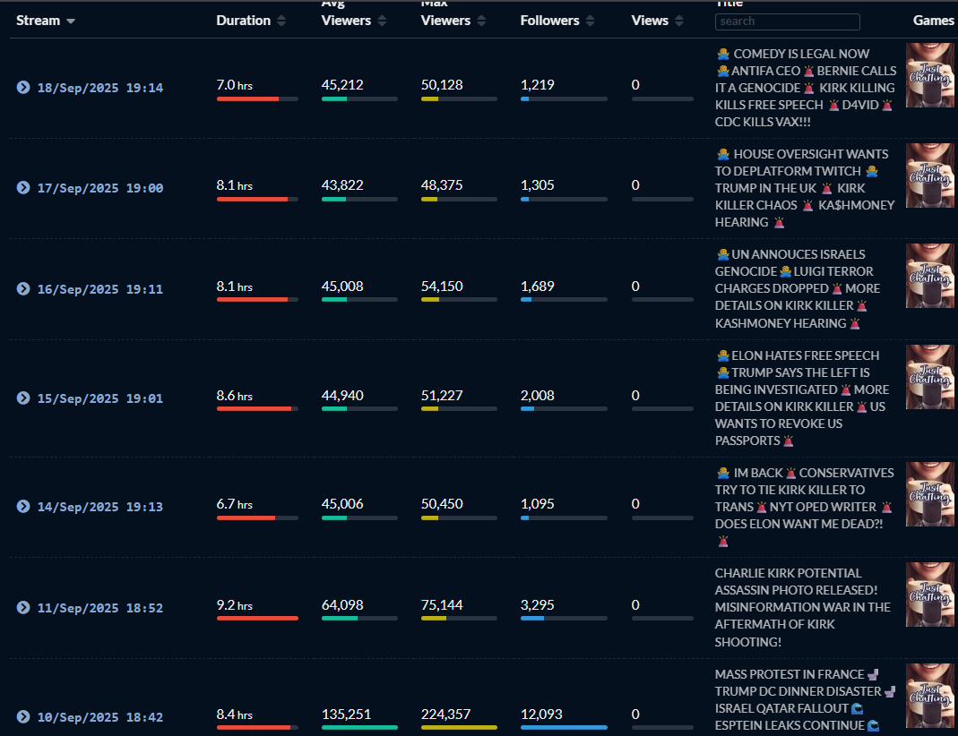
Task: Select the 48,375 max viewers value
Action: pyautogui.click(x=442, y=185)
